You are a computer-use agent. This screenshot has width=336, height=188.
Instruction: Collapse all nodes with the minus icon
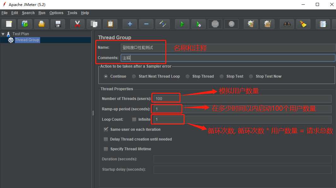coord(146,24)
